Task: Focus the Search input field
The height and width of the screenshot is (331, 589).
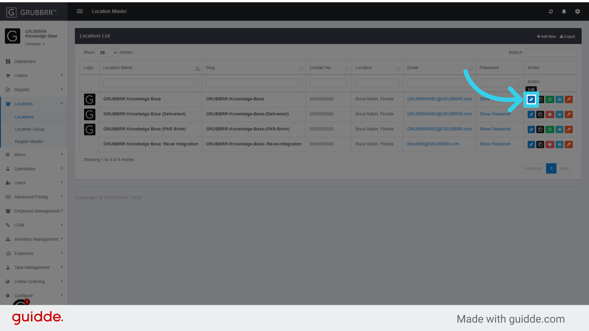Action: point(551,52)
